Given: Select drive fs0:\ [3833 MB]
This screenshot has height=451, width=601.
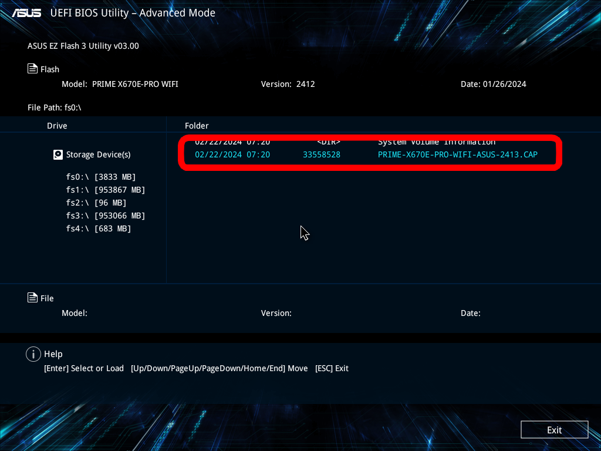Looking at the screenshot, I should coord(101,177).
